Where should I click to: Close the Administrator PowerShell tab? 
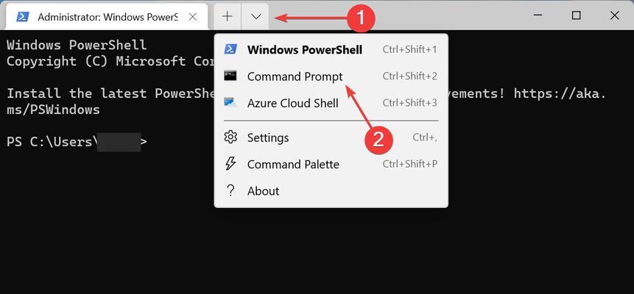193,17
